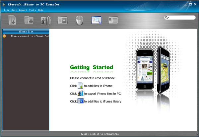Expand the search magnifier dropdown arrow
The height and width of the screenshot is (137, 199).
[167, 18]
